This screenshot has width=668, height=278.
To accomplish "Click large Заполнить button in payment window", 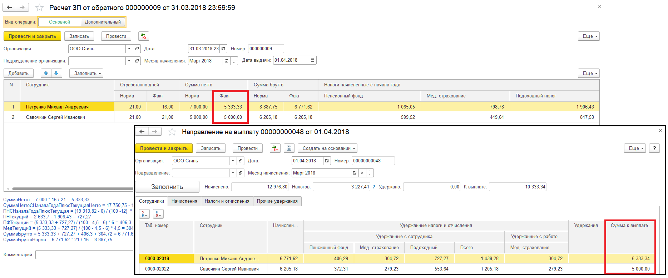I will [167, 187].
